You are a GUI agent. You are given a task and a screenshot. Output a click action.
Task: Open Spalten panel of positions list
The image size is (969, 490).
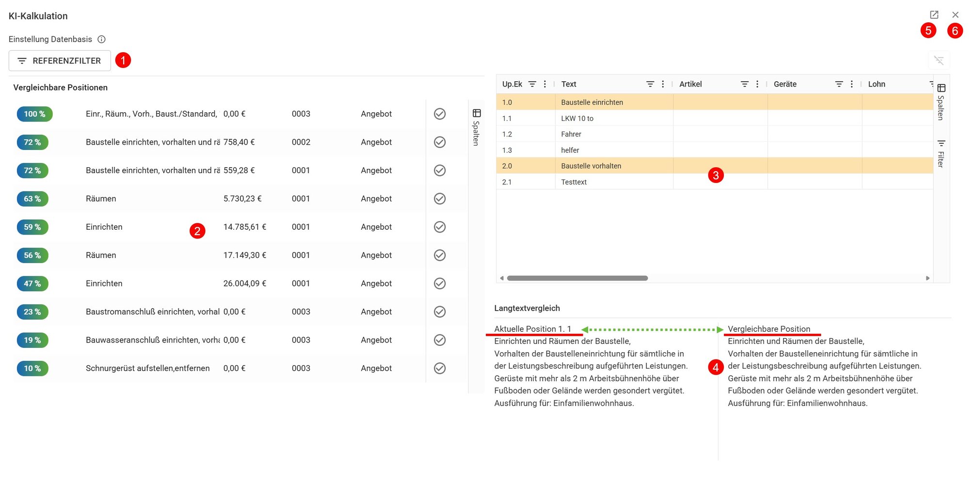click(x=476, y=127)
